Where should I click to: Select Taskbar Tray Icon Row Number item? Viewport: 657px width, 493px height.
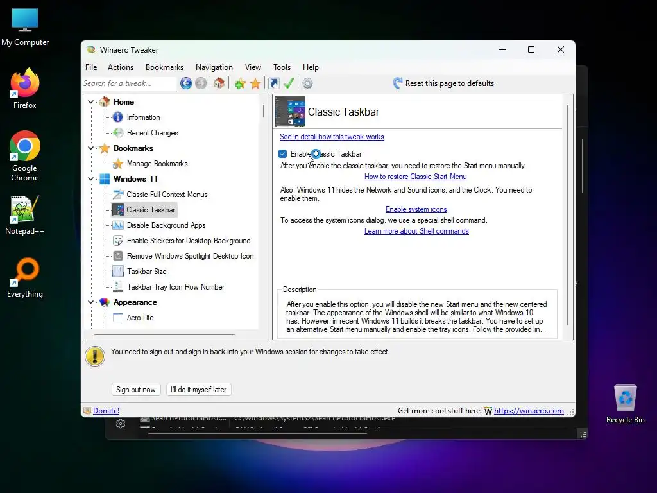click(x=176, y=287)
